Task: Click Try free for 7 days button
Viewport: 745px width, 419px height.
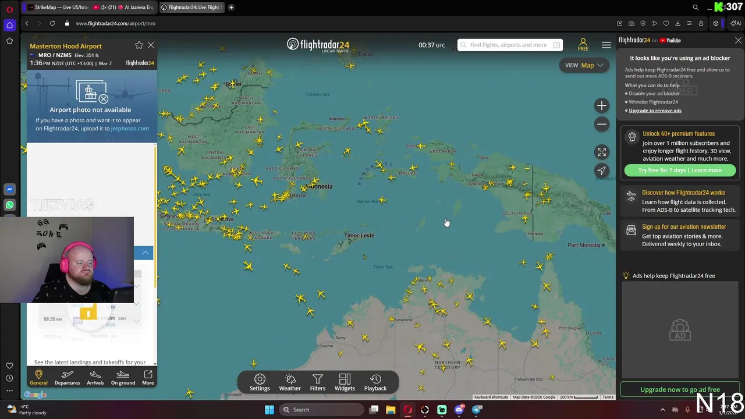Action: click(680, 171)
